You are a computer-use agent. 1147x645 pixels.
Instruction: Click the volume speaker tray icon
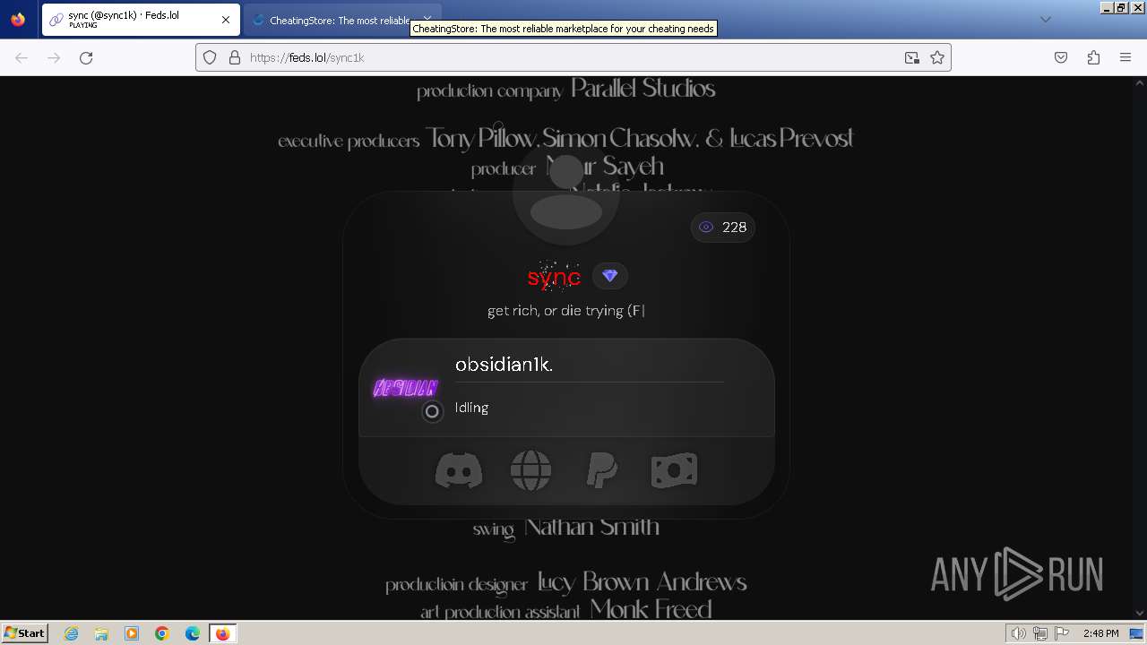click(1019, 633)
